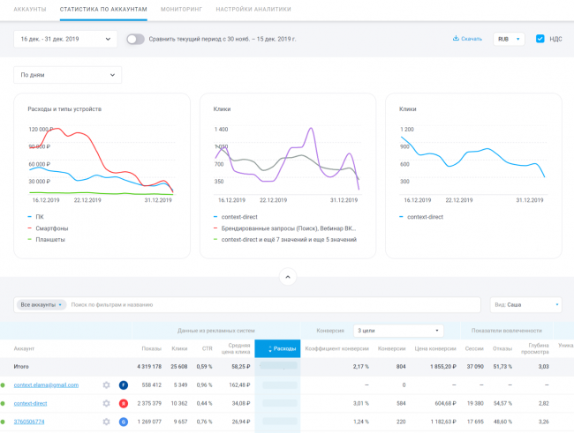Click the Google icon in 3760506774 row
Viewport: 574px width, 433px height.
[x=124, y=422]
